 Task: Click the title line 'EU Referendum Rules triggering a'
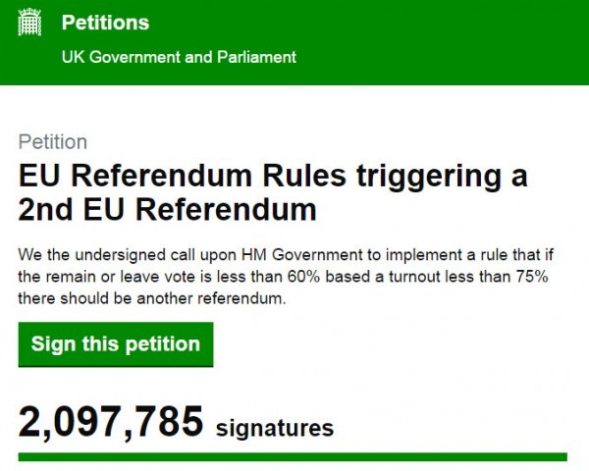(273, 176)
